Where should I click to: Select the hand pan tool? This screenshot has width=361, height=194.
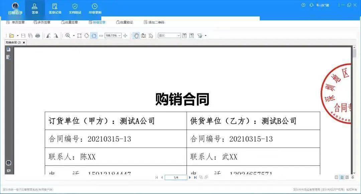136,35
